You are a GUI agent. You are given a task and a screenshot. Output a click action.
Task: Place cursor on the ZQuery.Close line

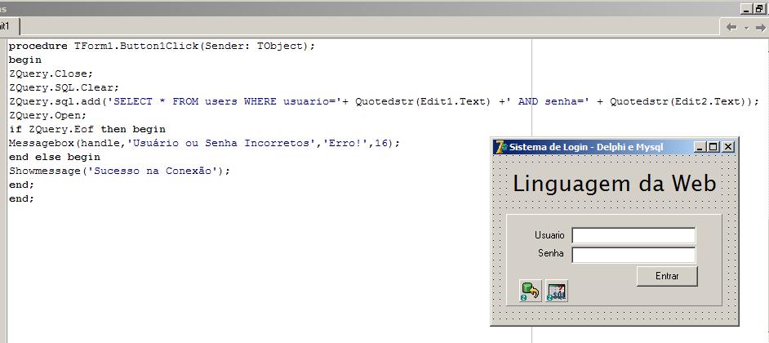point(51,74)
